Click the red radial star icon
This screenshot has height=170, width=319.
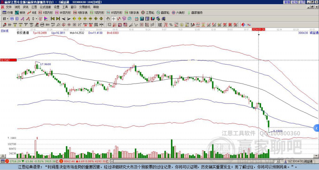(69, 25)
